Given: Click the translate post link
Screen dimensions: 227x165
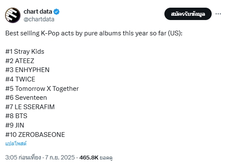Looking at the screenshot, I should (x=16, y=144).
